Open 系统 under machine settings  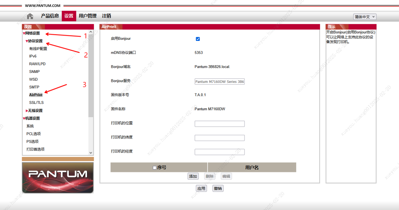(x=30, y=126)
